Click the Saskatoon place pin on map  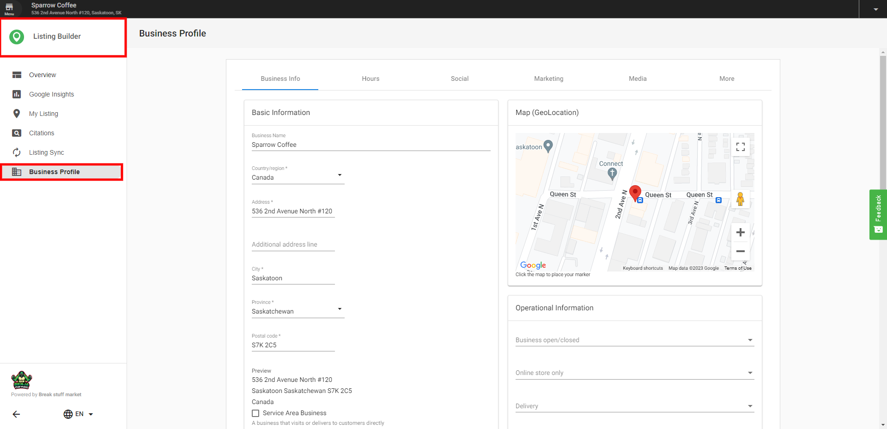(x=548, y=146)
